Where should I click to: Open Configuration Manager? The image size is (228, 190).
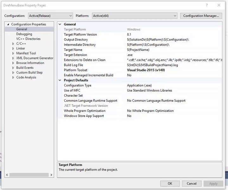(201, 16)
